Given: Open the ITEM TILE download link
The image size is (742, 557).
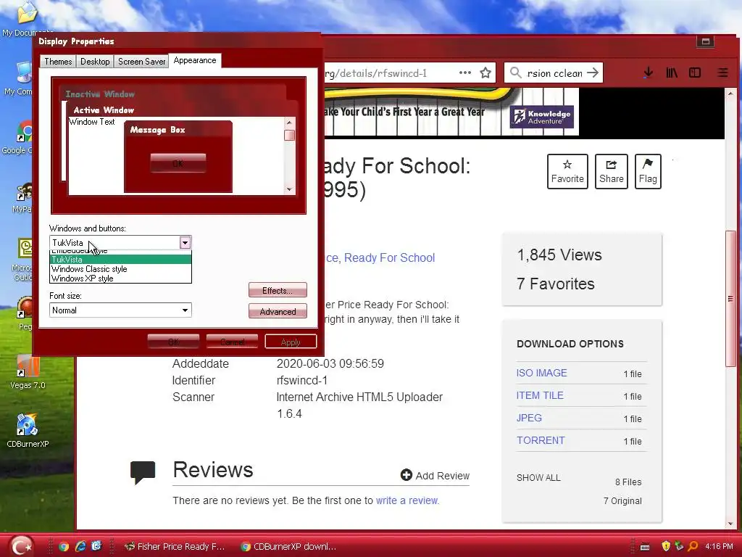Looking at the screenshot, I should click(540, 395).
